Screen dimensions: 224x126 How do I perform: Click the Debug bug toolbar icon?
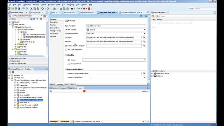[84, 8]
